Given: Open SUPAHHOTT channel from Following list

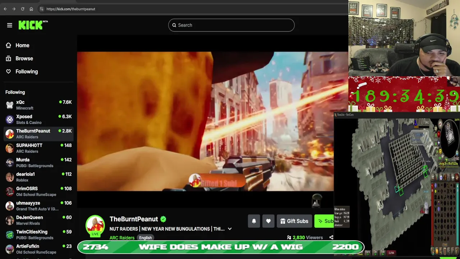Looking at the screenshot, I should click(x=38, y=148).
